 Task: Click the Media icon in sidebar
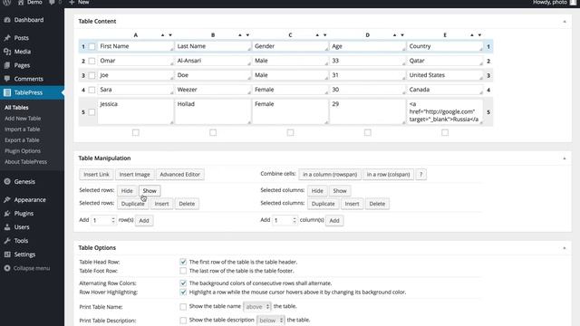click(x=7, y=52)
